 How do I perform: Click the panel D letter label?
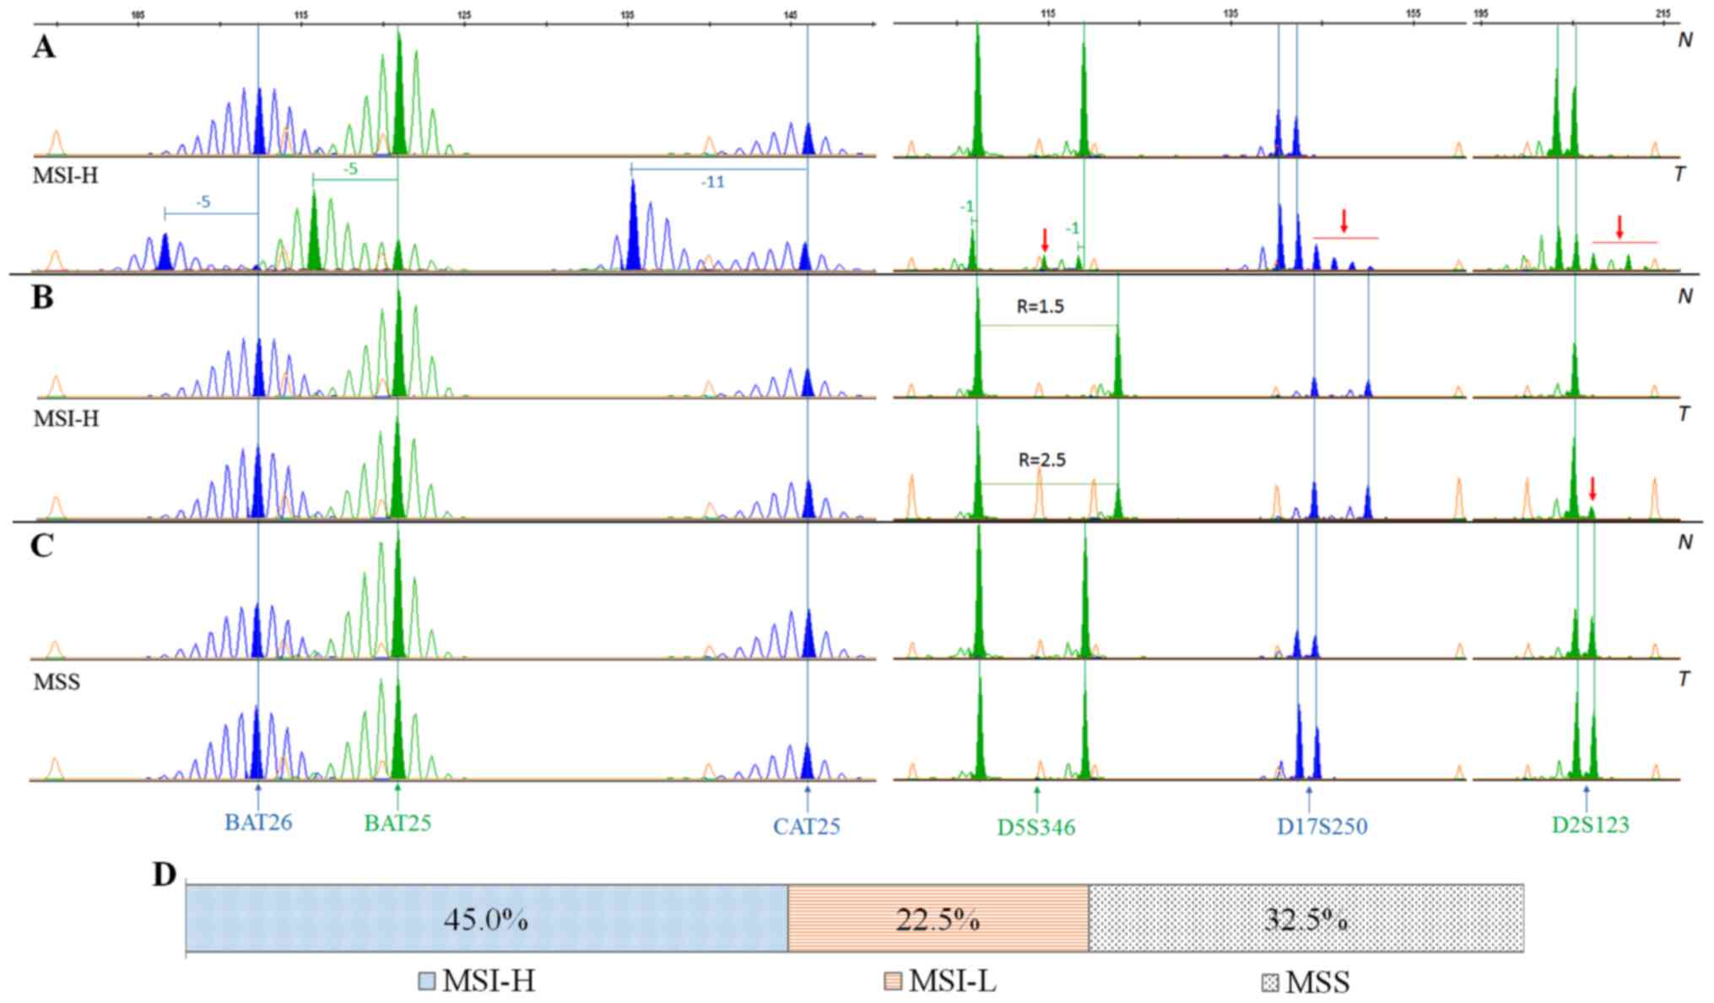pos(165,876)
